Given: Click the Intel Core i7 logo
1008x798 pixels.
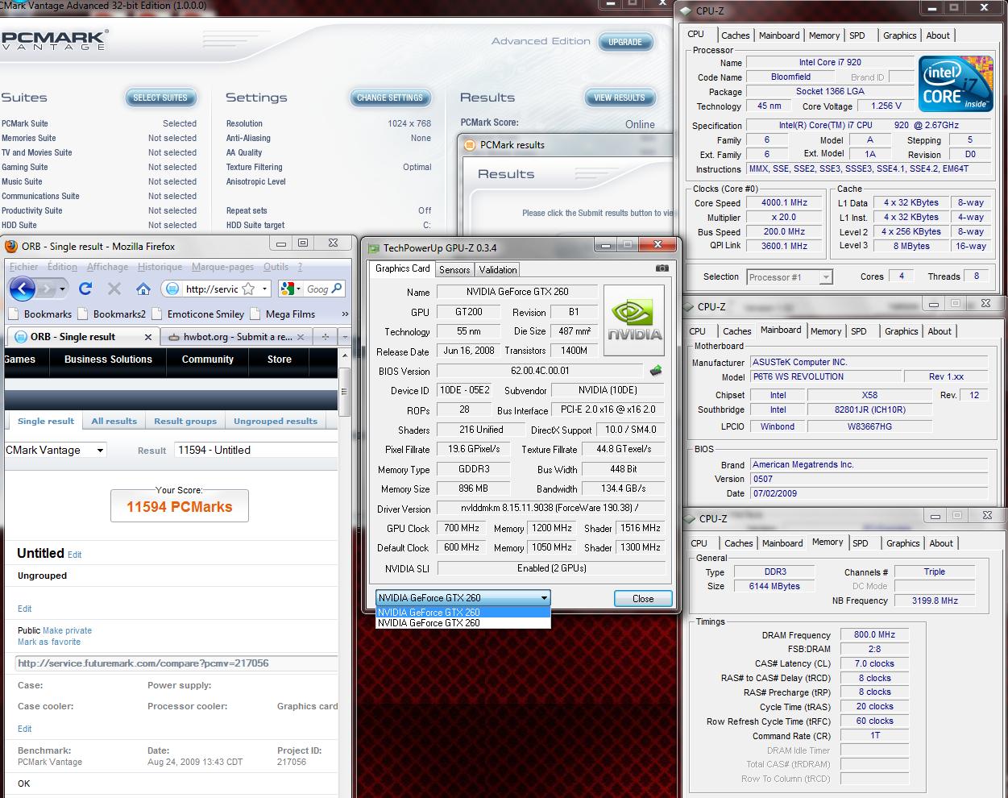Looking at the screenshot, I should 956,84.
